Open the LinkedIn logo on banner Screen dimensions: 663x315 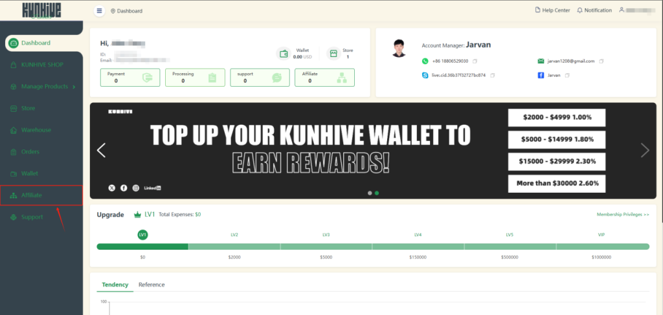(x=153, y=188)
